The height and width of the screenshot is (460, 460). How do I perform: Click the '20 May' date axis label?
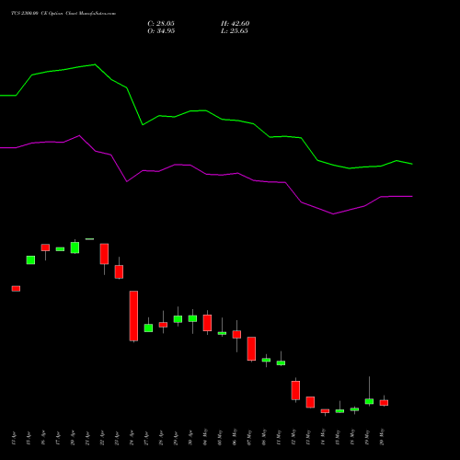[x=382, y=437]
